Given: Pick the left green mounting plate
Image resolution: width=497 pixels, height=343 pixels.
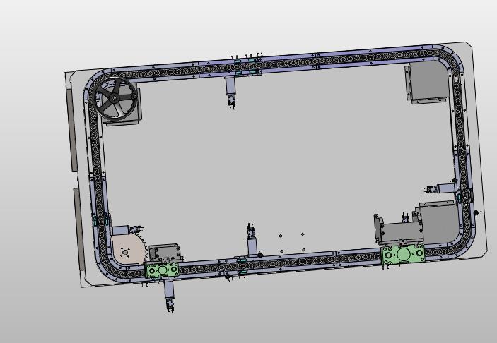Looking at the screenshot, I should click(x=162, y=270).
